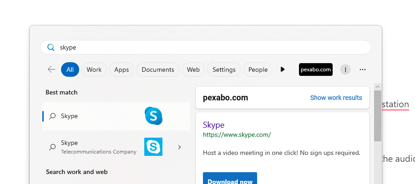Image resolution: width=415 pixels, height=184 pixels.
Task: Click Show work results link
Action: (x=336, y=98)
